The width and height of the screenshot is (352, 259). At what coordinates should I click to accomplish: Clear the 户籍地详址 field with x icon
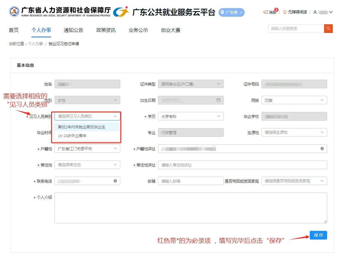[x=322, y=149]
